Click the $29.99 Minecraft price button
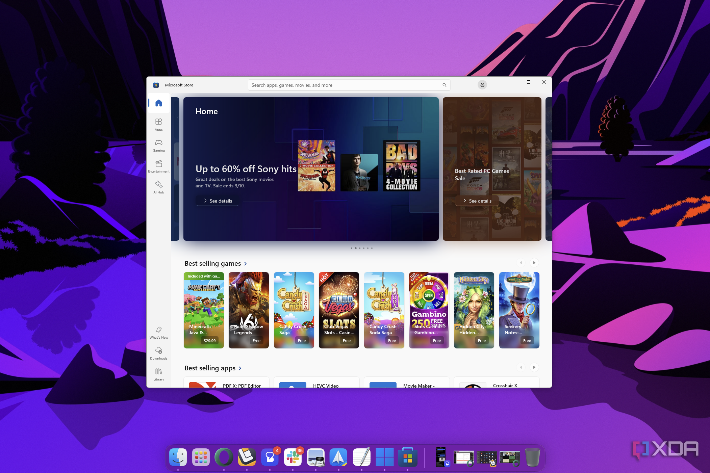This screenshot has width=710, height=473. pyautogui.click(x=209, y=341)
